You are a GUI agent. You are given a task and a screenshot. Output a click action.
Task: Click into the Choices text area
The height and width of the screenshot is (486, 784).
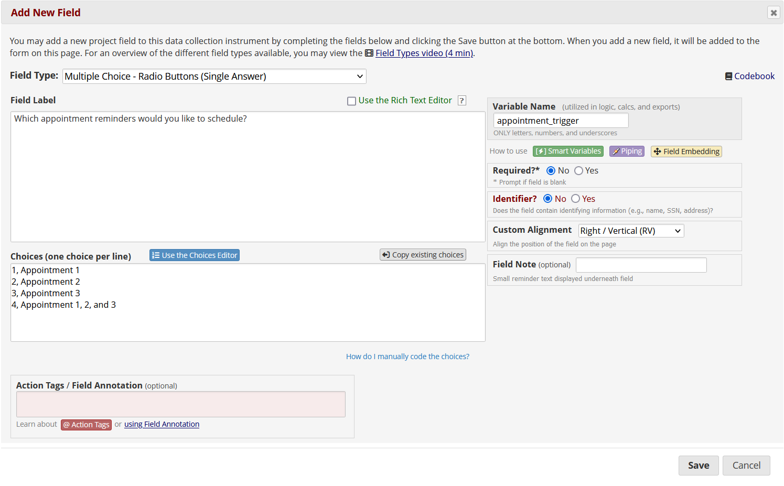[248, 303]
